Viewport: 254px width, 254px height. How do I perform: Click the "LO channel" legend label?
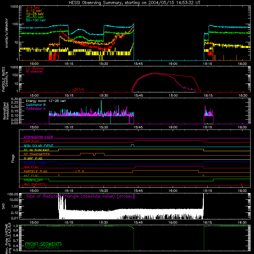35,68
